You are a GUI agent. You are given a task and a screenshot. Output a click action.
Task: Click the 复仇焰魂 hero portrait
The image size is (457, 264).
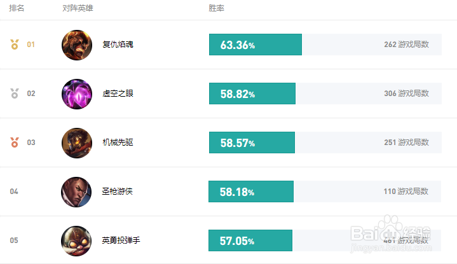(77, 45)
